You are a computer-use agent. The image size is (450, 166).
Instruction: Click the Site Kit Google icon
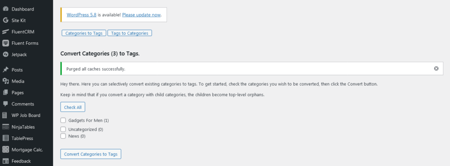click(5, 20)
